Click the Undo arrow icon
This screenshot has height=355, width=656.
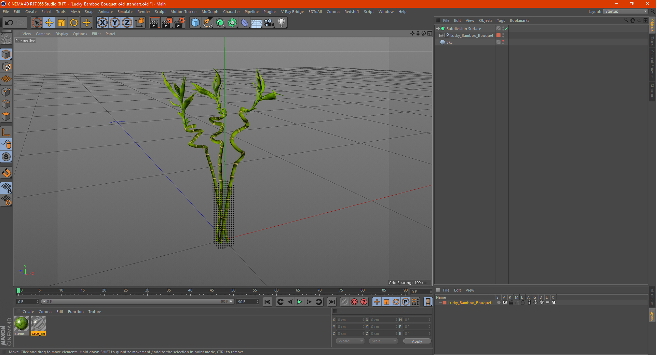point(9,23)
